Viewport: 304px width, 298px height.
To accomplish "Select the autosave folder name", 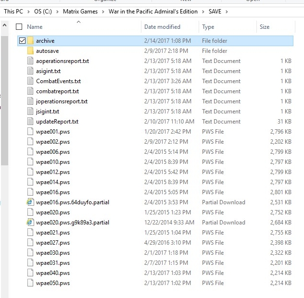I will (x=47, y=51).
